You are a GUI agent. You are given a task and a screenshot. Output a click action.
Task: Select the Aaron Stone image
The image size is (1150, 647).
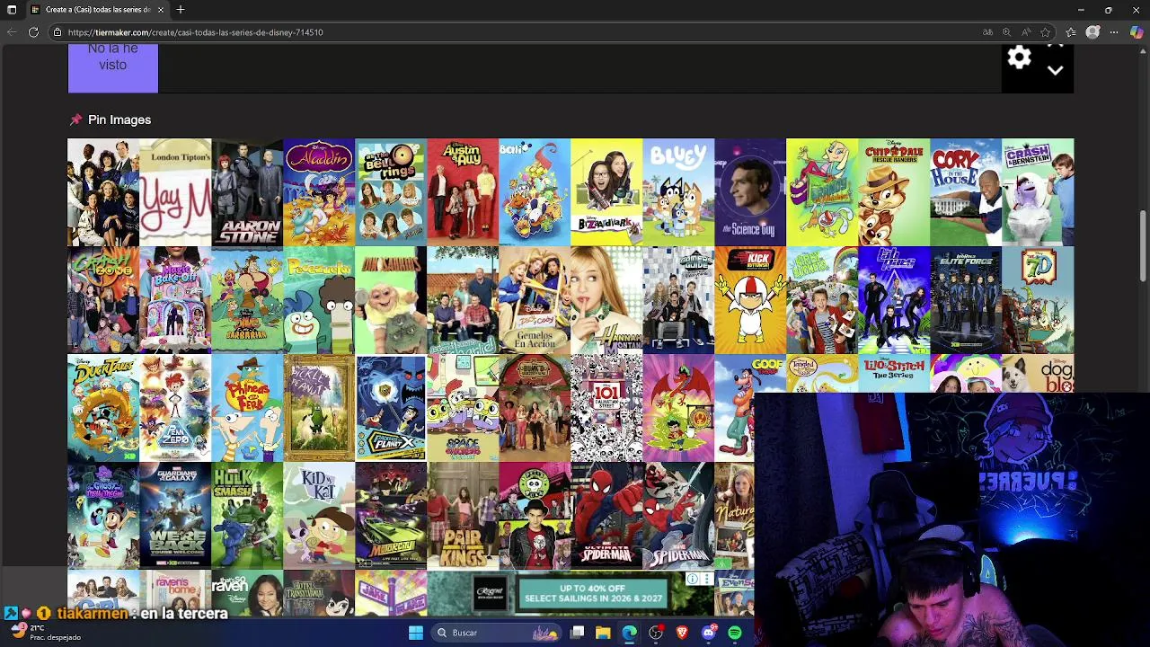247,191
